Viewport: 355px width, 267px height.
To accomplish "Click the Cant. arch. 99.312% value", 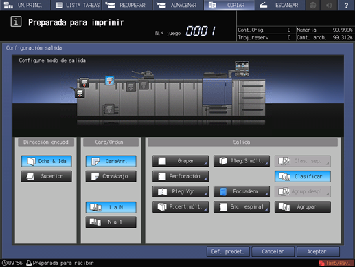I will coord(343,37).
